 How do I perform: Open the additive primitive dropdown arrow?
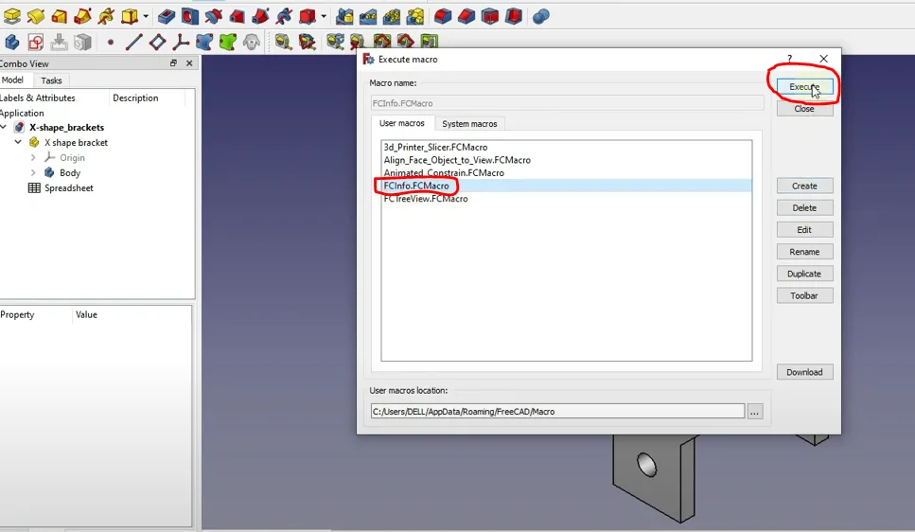click(146, 16)
